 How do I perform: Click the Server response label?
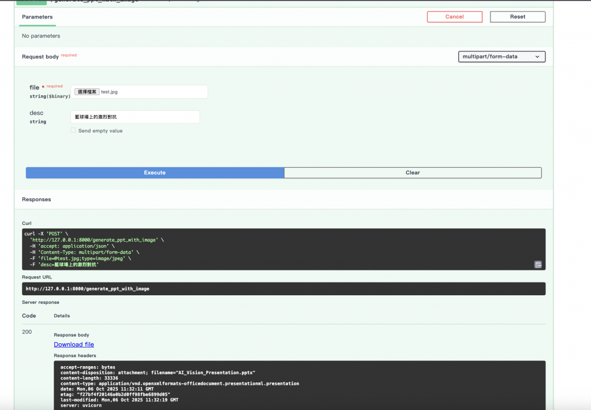click(40, 302)
